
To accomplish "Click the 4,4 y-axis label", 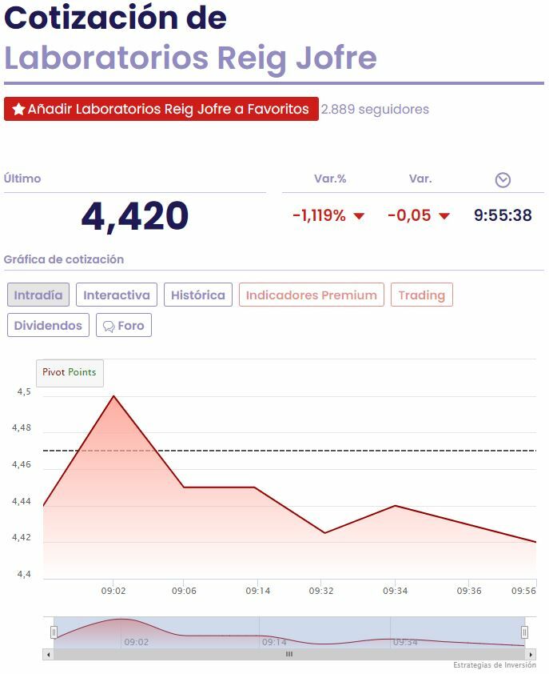I will click(24, 574).
